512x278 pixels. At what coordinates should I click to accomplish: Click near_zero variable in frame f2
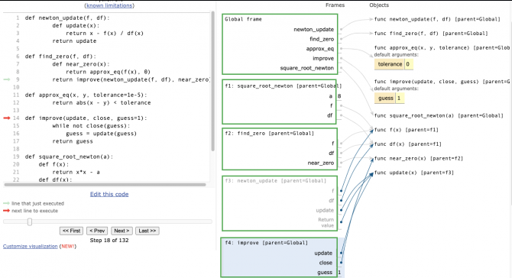click(321, 163)
